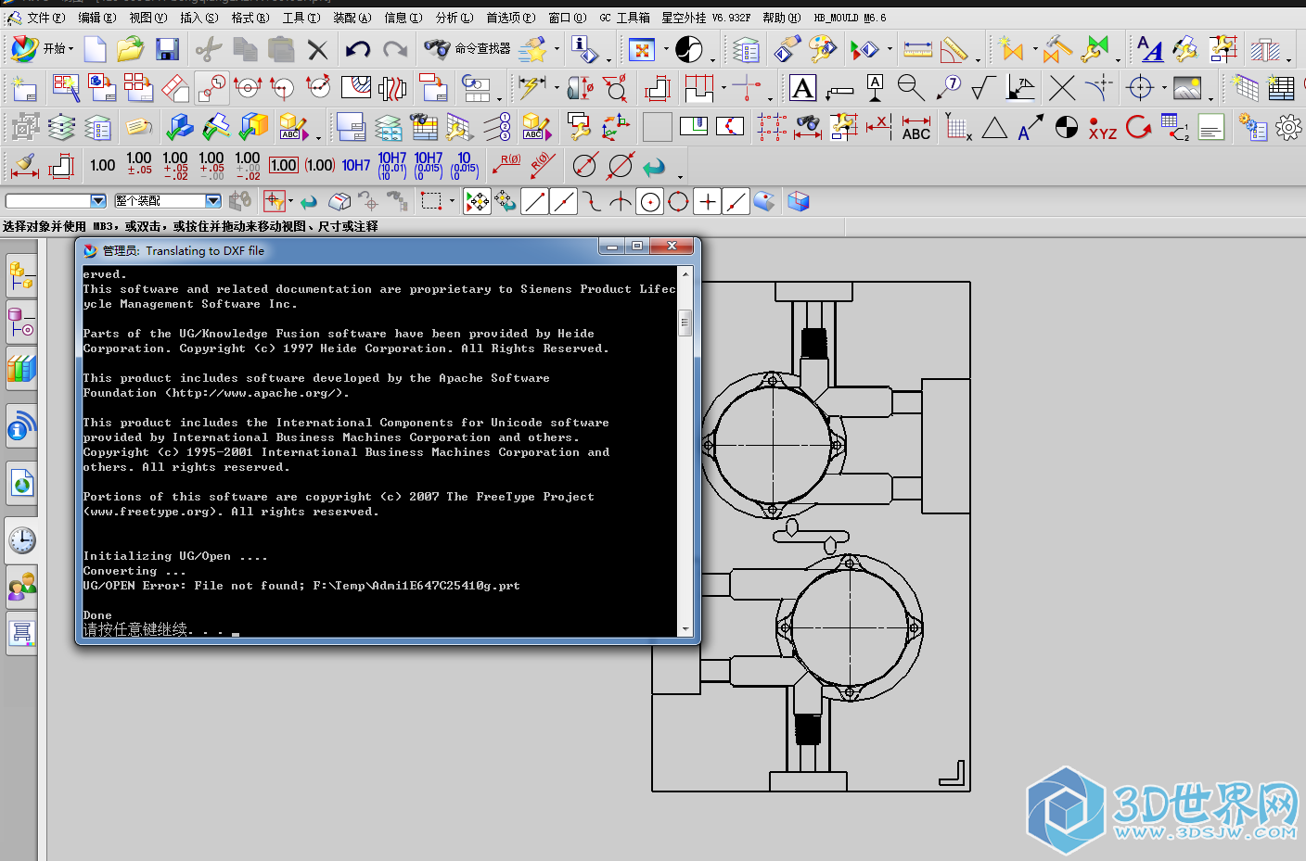The image size is (1306, 861).
Task: Click the New Sheet icon
Action: [23, 89]
